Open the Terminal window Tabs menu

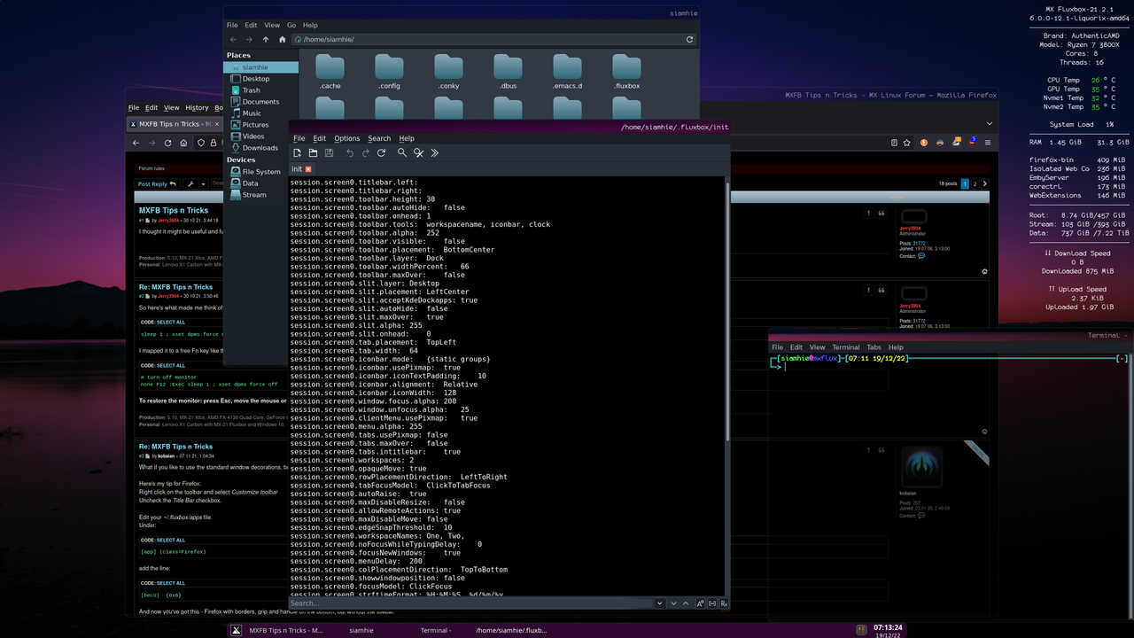pyautogui.click(x=874, y=347)
